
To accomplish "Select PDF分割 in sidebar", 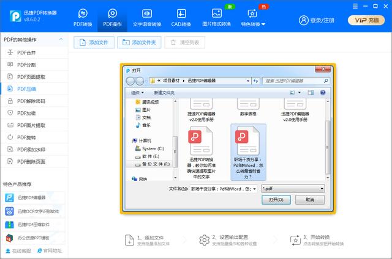I will pyautogui.click(x=34, y=65).
